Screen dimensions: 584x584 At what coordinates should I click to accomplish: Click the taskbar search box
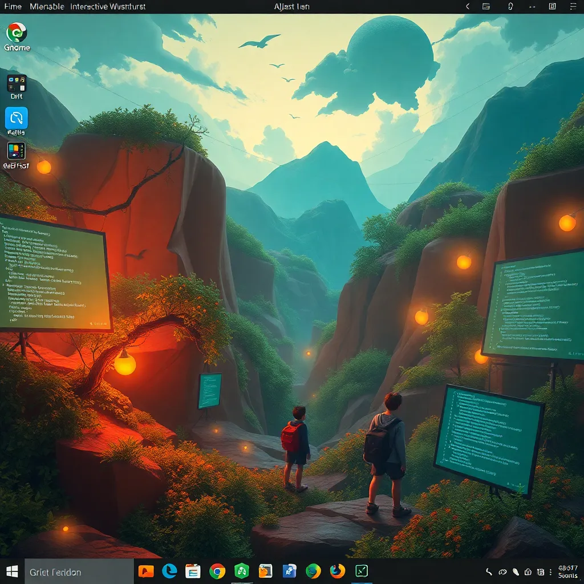(x=79, y=571)
